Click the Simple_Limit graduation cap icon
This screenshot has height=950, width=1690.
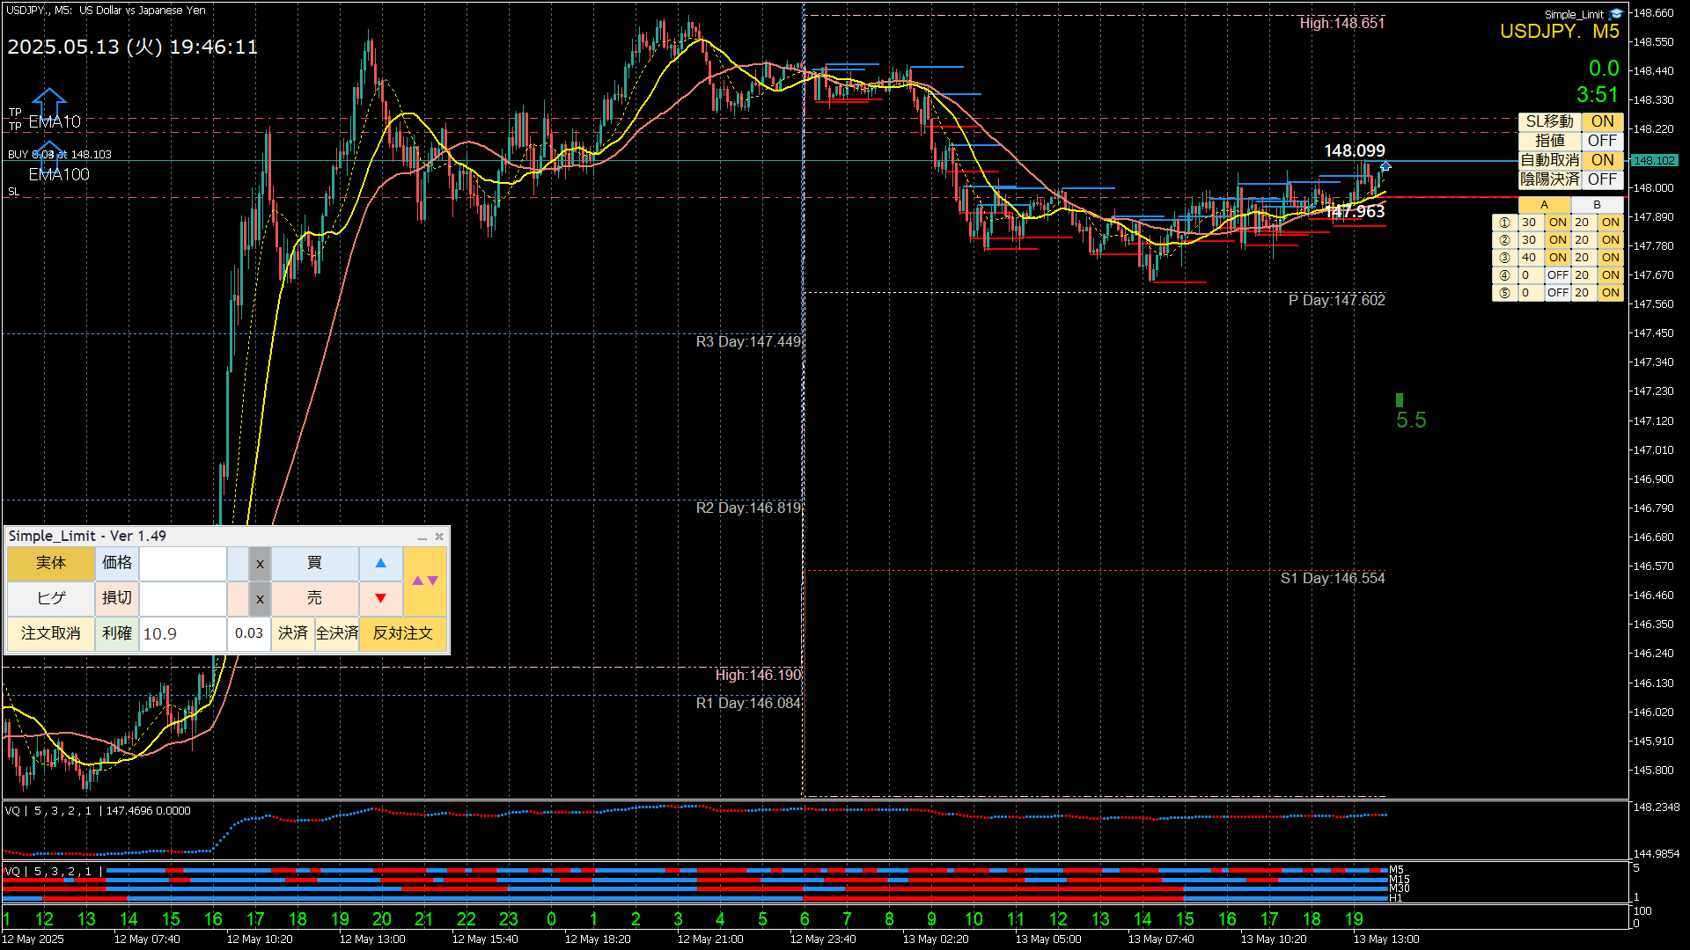point(1616,14)
